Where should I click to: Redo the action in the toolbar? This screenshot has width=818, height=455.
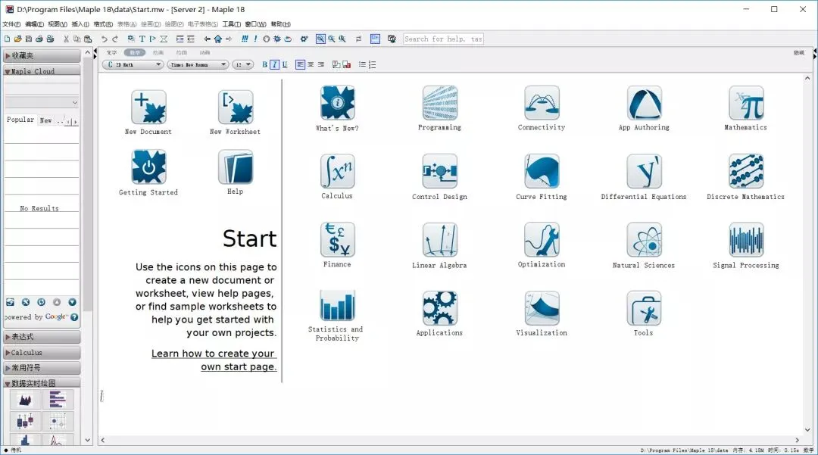(x=115, y=39)
